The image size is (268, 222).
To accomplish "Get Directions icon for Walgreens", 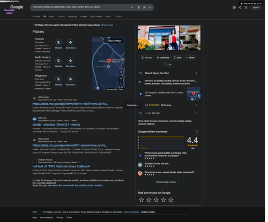I will coord(70,79).
